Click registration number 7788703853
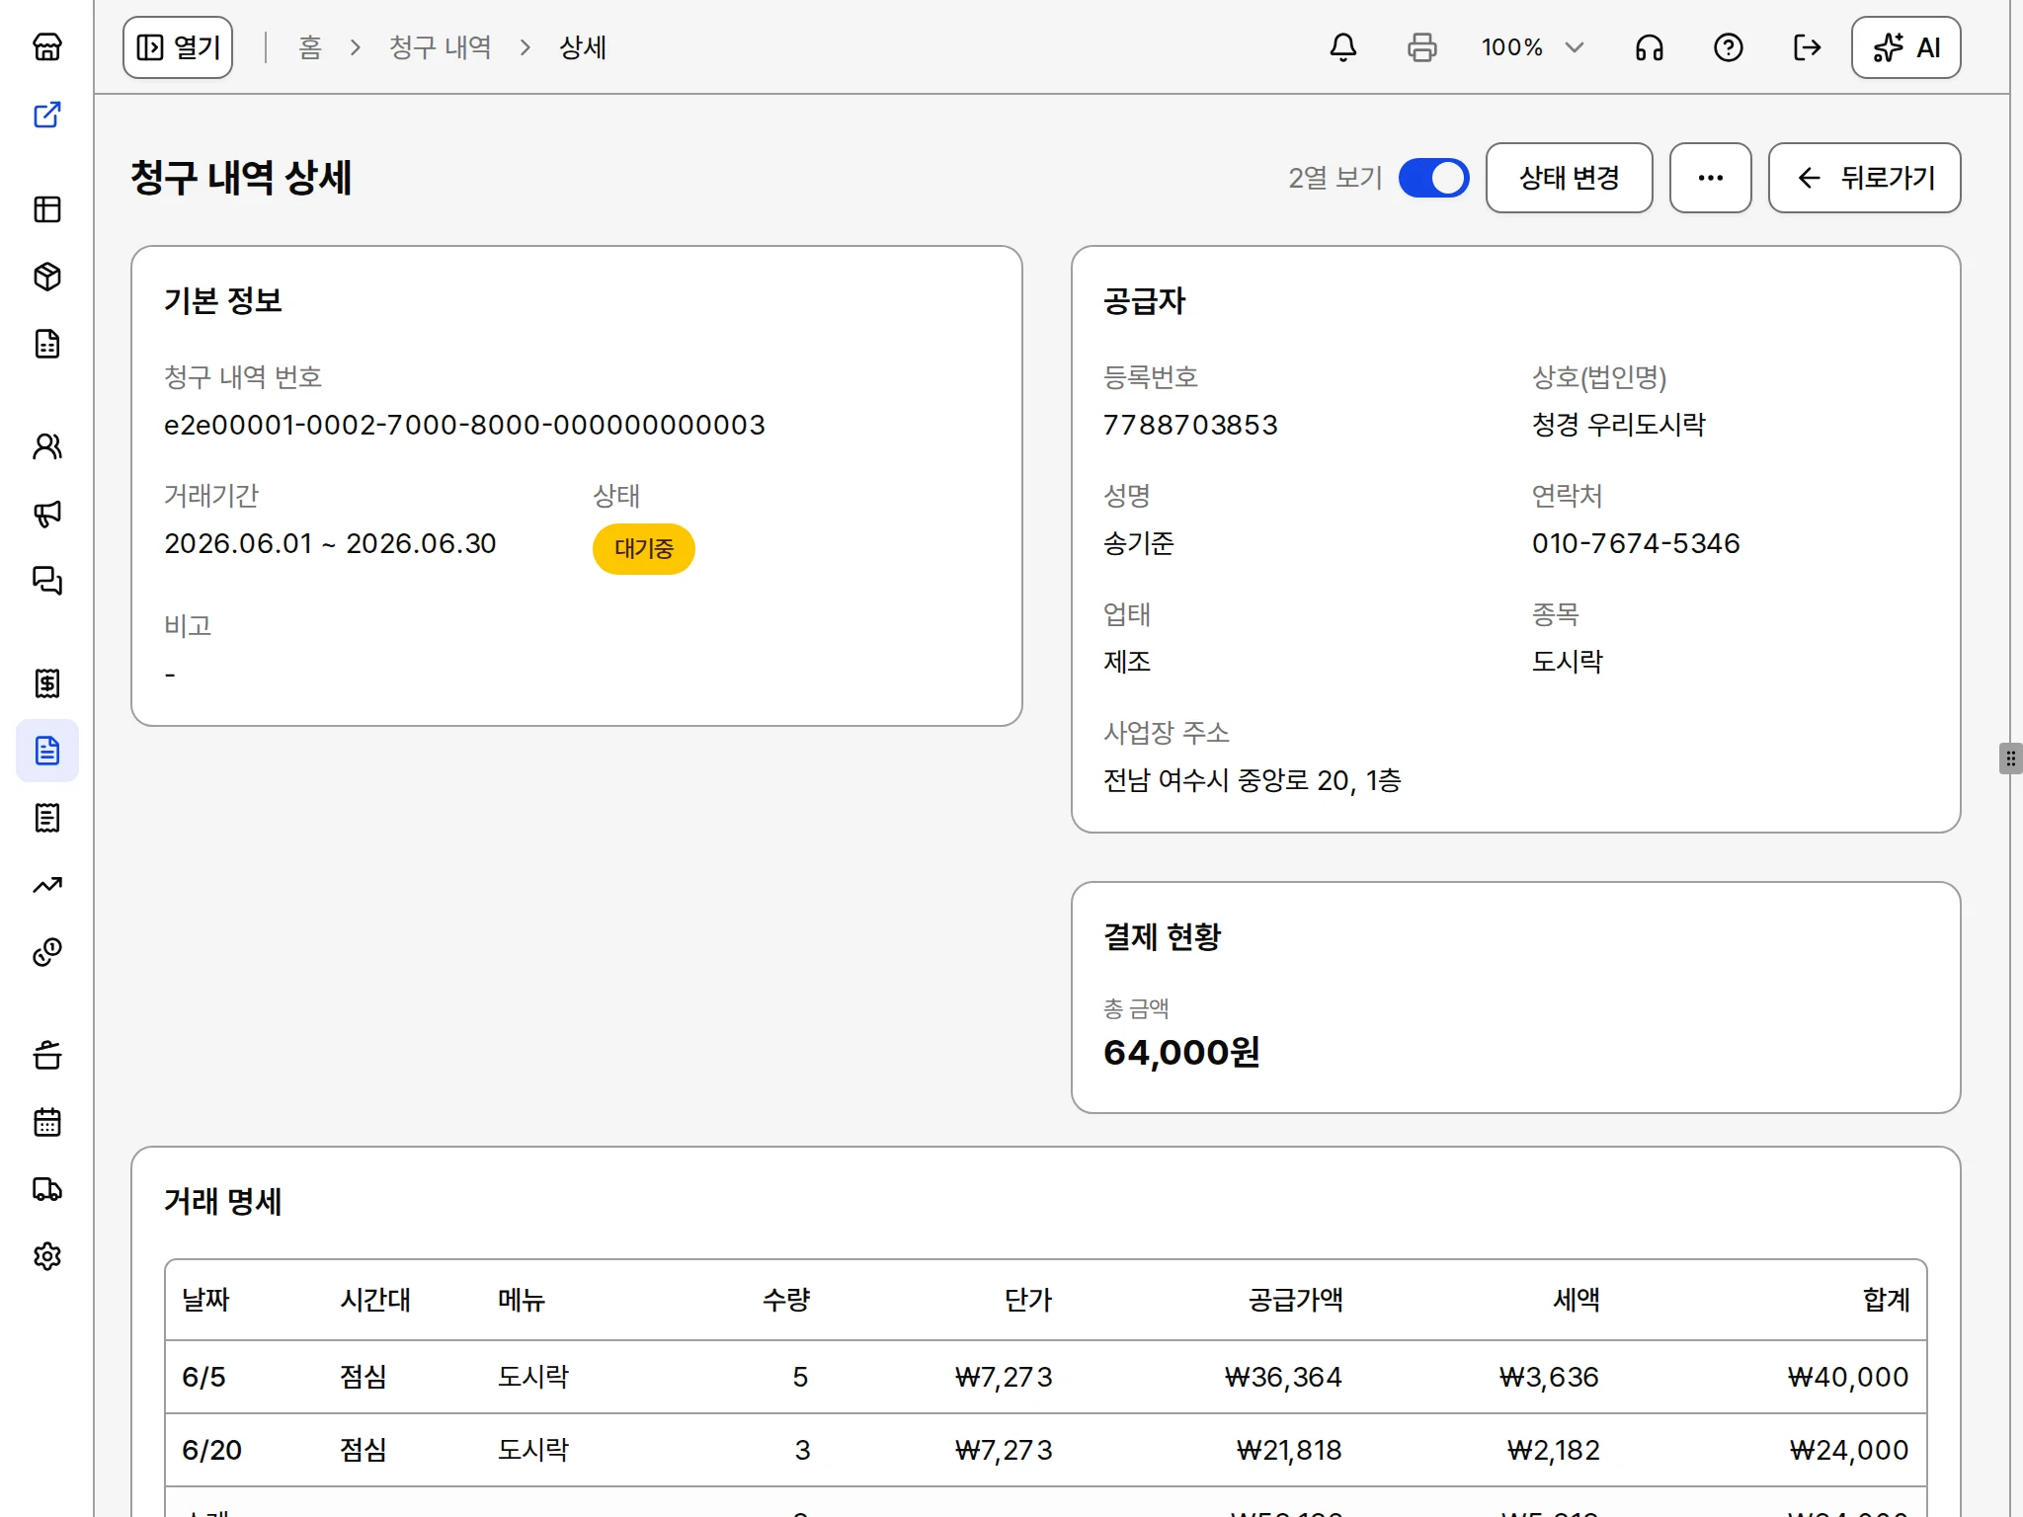 [1190, 425]
